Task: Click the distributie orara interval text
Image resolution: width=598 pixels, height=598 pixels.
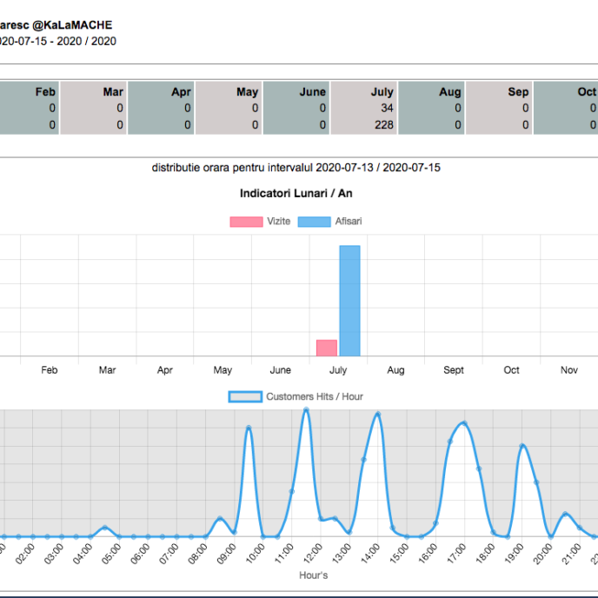Action: coord(296,167)
